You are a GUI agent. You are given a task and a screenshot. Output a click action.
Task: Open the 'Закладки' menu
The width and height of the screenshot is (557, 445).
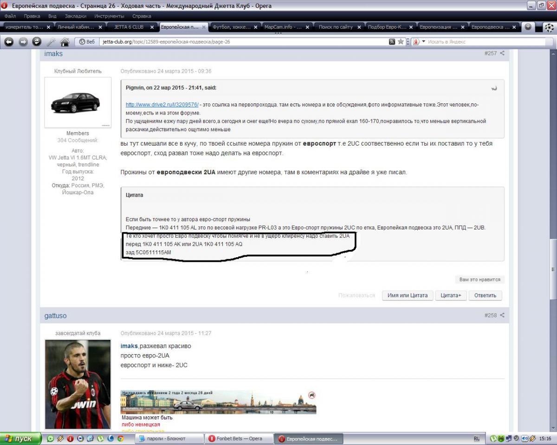[75, 16]
